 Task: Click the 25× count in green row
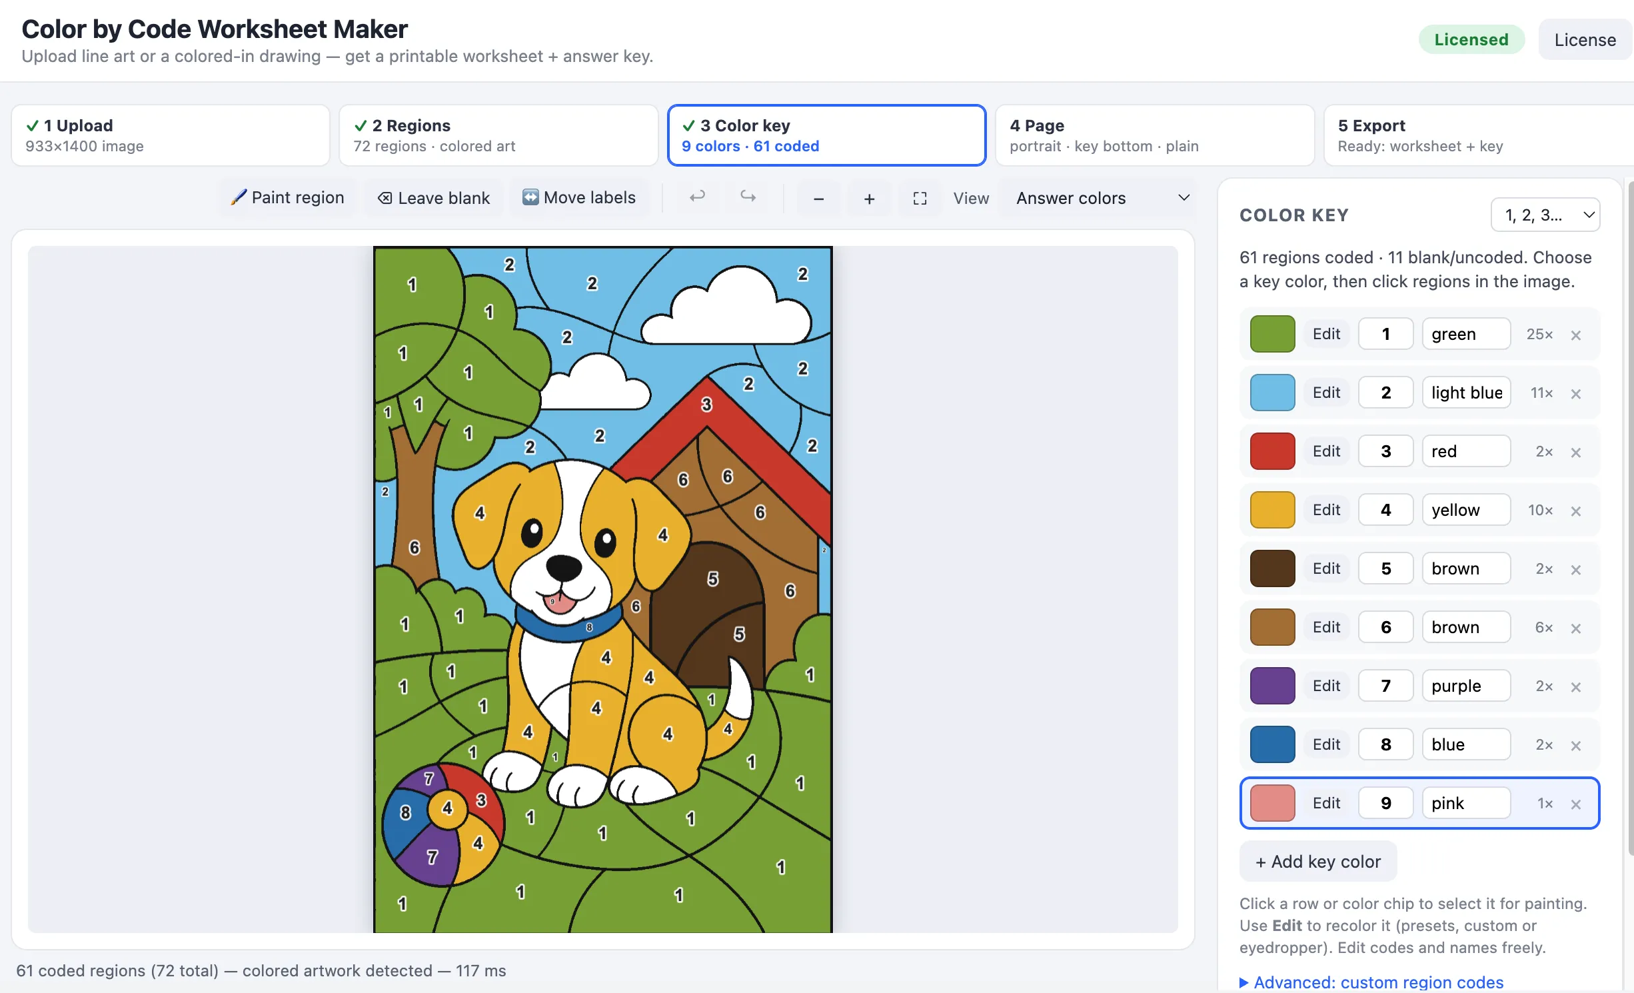(1539, 334)
